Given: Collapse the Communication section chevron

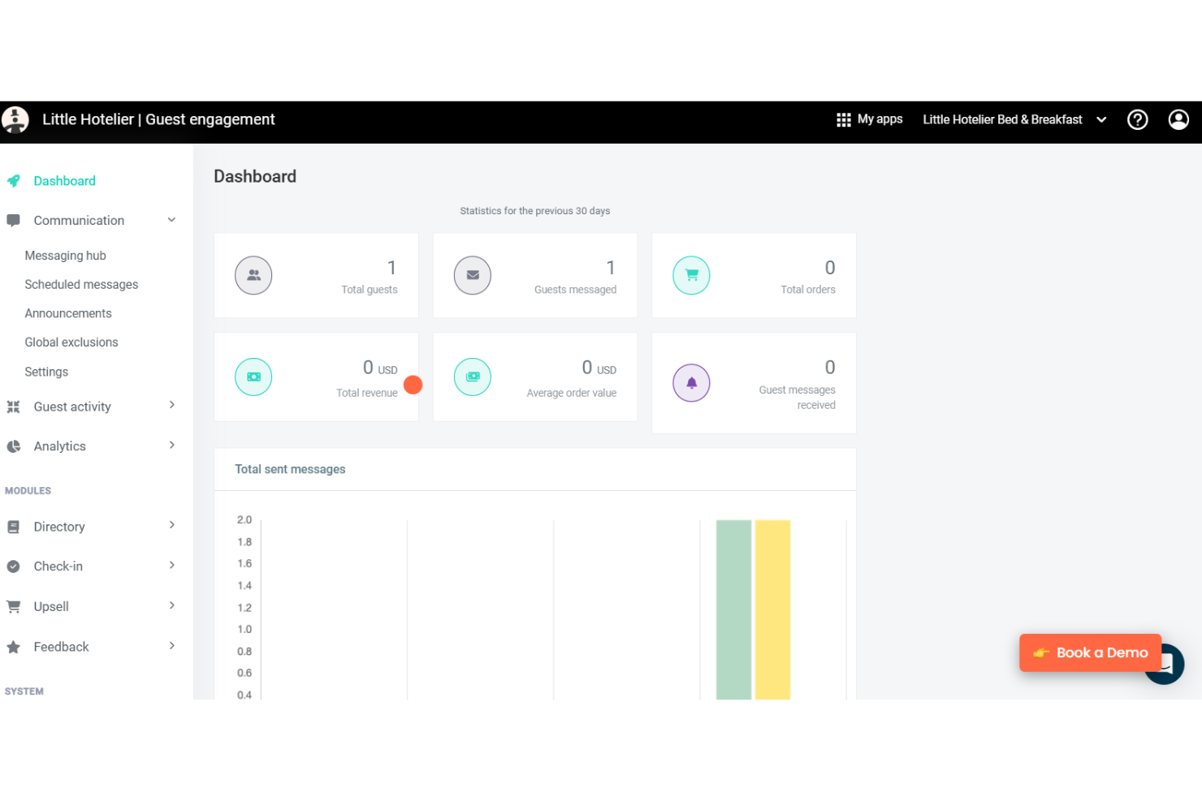Looking at the screenshot, I should click(x=171, y=220).
